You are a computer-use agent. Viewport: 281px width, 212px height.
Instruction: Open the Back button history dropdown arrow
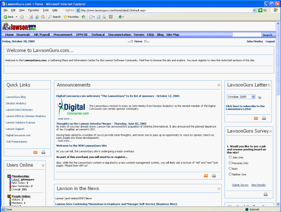16,17
